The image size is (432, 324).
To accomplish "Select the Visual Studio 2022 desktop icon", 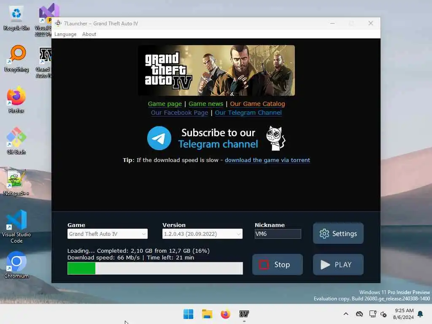I will pos(44,20).
